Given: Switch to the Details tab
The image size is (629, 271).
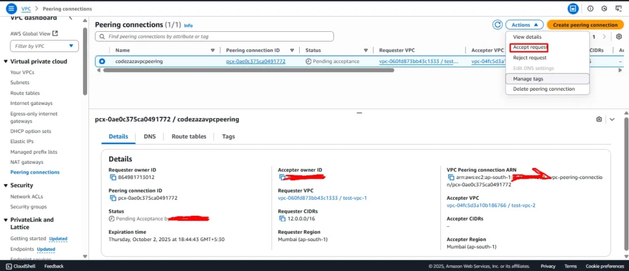Looking at the screenshot, I should [x=119, y=137].
